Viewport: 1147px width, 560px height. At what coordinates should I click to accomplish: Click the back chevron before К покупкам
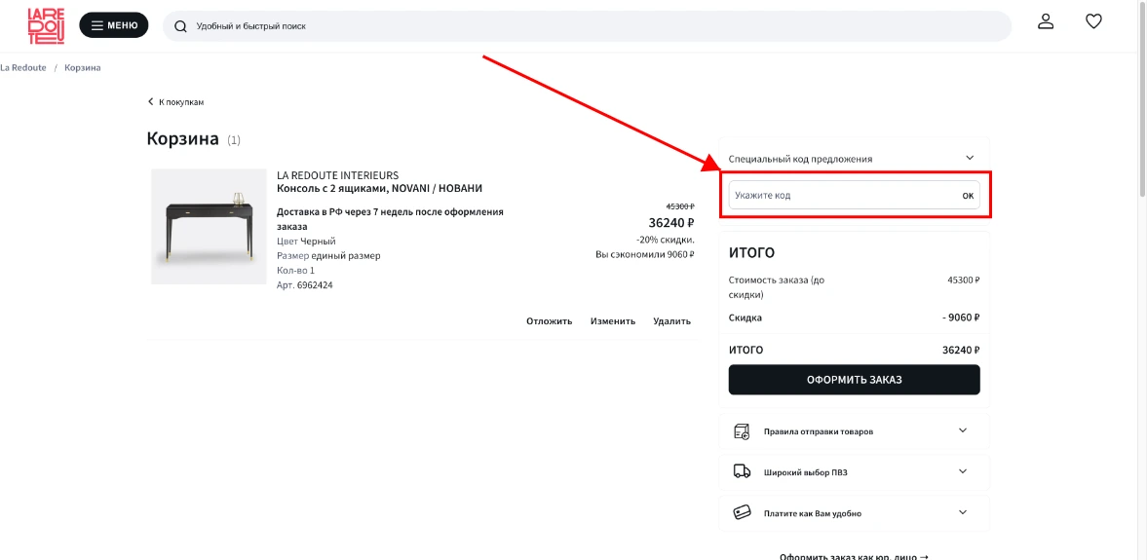(x=151, y=101)
